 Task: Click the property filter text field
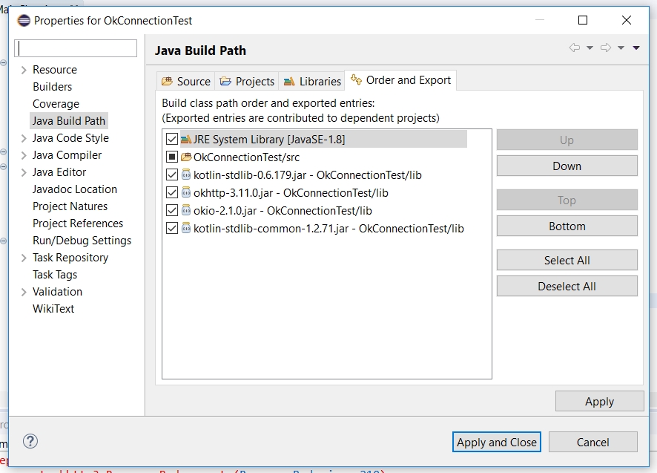(75, 48)
